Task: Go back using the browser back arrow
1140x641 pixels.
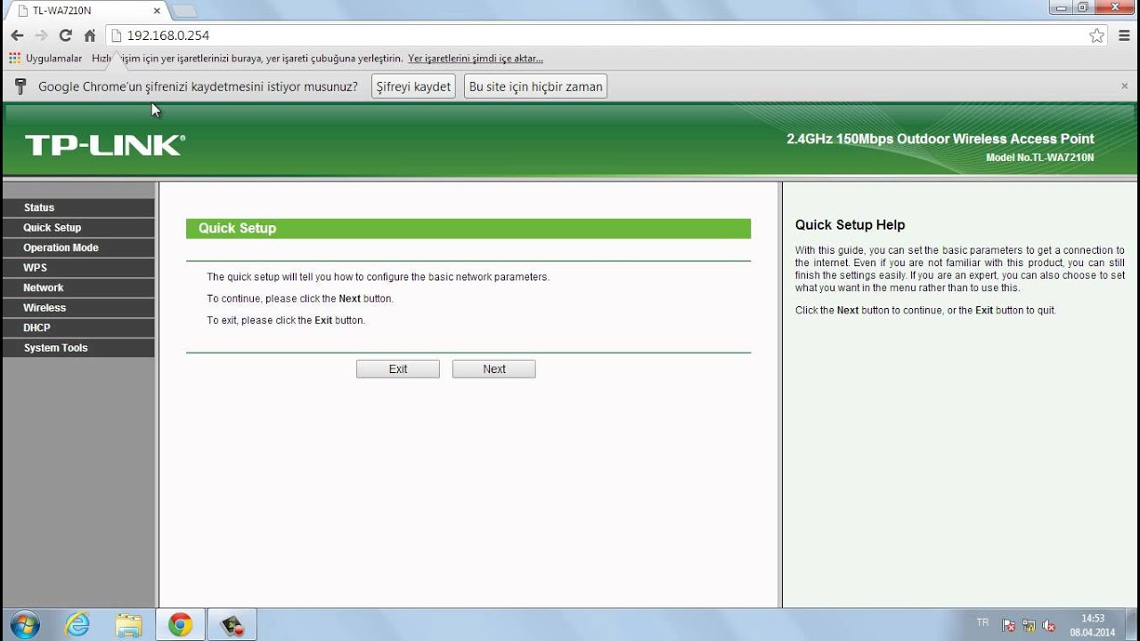Action: pyautogui.click(x=17, y=36)
